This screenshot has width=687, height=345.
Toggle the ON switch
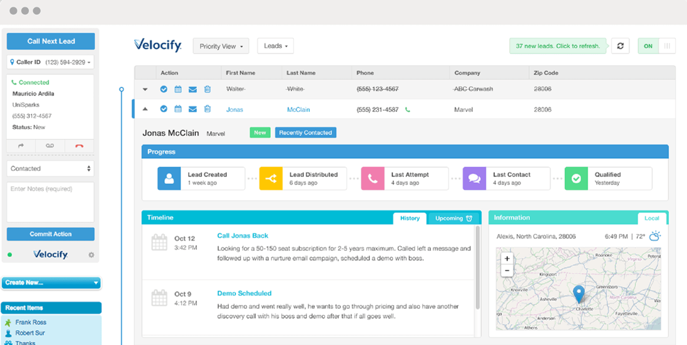pyautogui.click(x=648, y=46)
